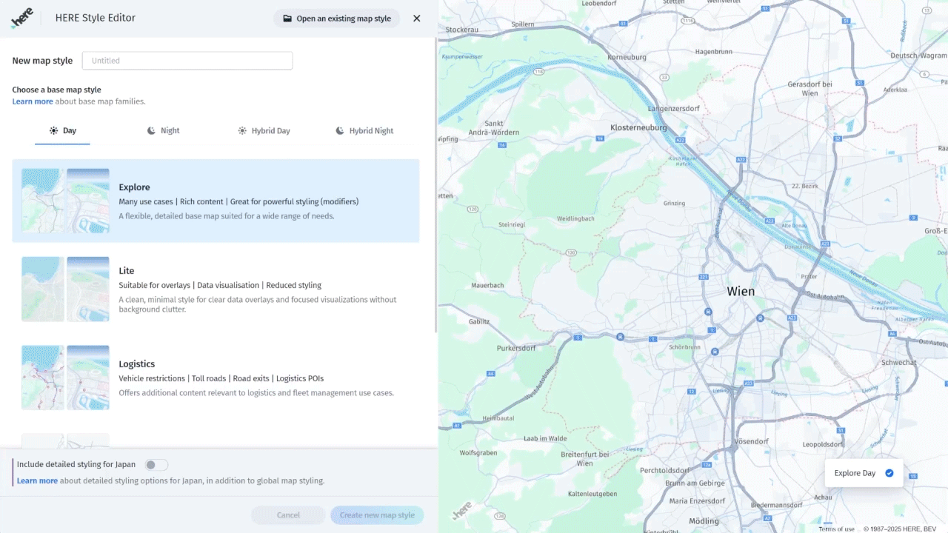Close the Style Editor dialog with X
The height and width of the screenshot is (533, 948).
(417, 19)
